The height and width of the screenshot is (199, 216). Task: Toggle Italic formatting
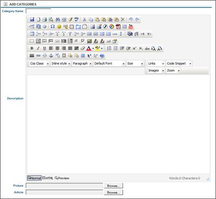[x=38, y=48]
